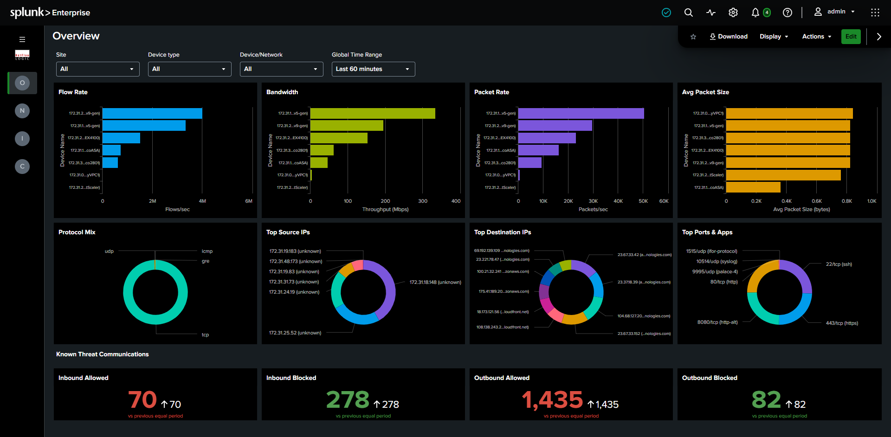
Task: Select the O sidebar navigation icon
Action: point(22,83)
